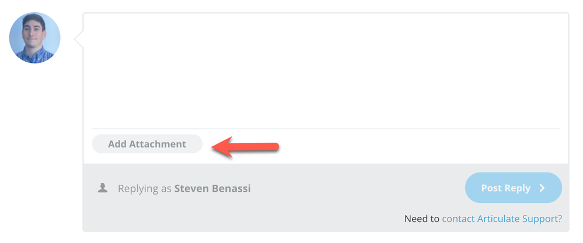Open Steven Benassi's round profile photo
Image resolution: width=583 pixels, height=243 pixels.
pos(34,38)
